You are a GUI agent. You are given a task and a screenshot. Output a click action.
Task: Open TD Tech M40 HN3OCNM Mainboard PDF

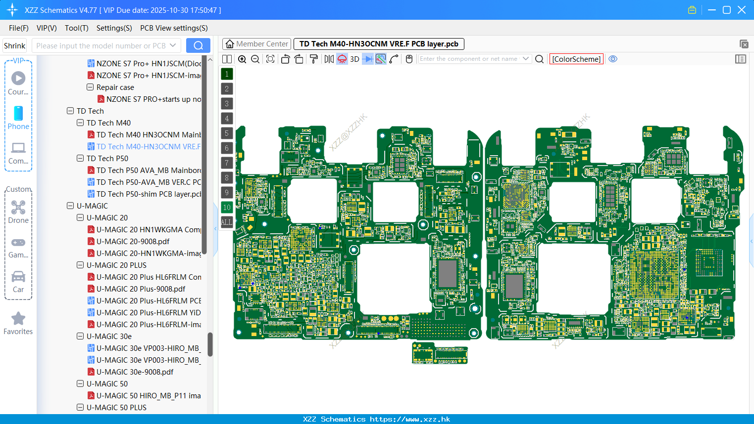tap(144, 134)
